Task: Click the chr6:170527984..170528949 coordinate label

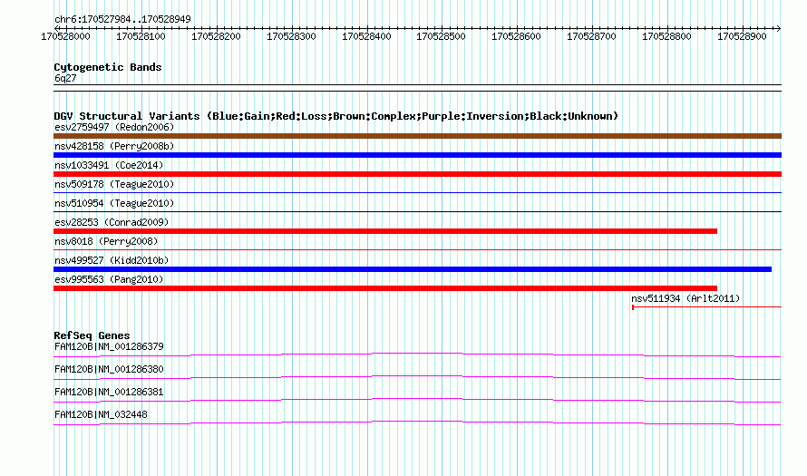Action: click(x=122, y=19)
